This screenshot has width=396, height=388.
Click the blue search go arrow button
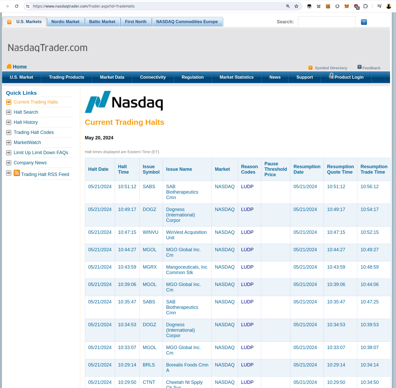(364, 22)
